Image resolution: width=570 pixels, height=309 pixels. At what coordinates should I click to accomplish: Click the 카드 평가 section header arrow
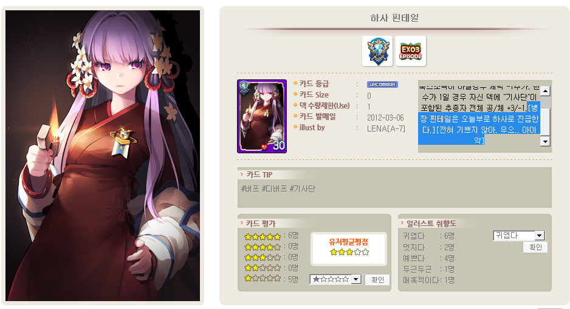click(242, 223)
